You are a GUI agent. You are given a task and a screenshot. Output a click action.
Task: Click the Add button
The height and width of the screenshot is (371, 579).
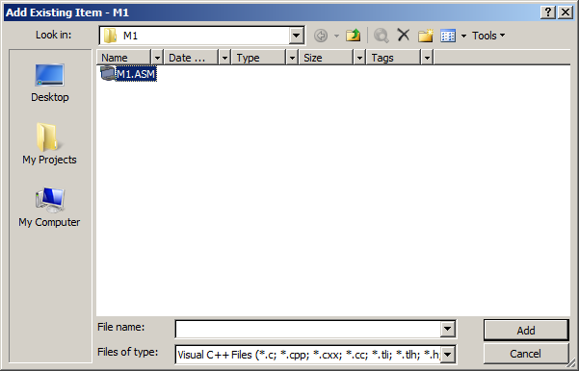pos(526,330)
